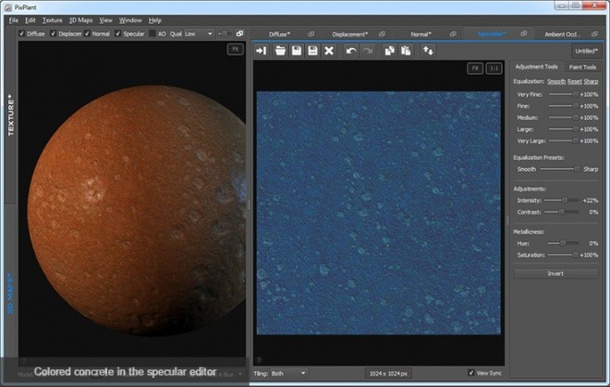Click the Invert button
Image resolution: width=610 pixels, height=387 pixels.
tap(555, 273)
